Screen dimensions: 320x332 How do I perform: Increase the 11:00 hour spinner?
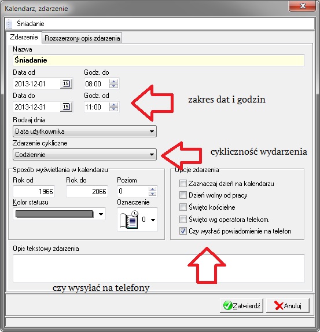[113, 105]
